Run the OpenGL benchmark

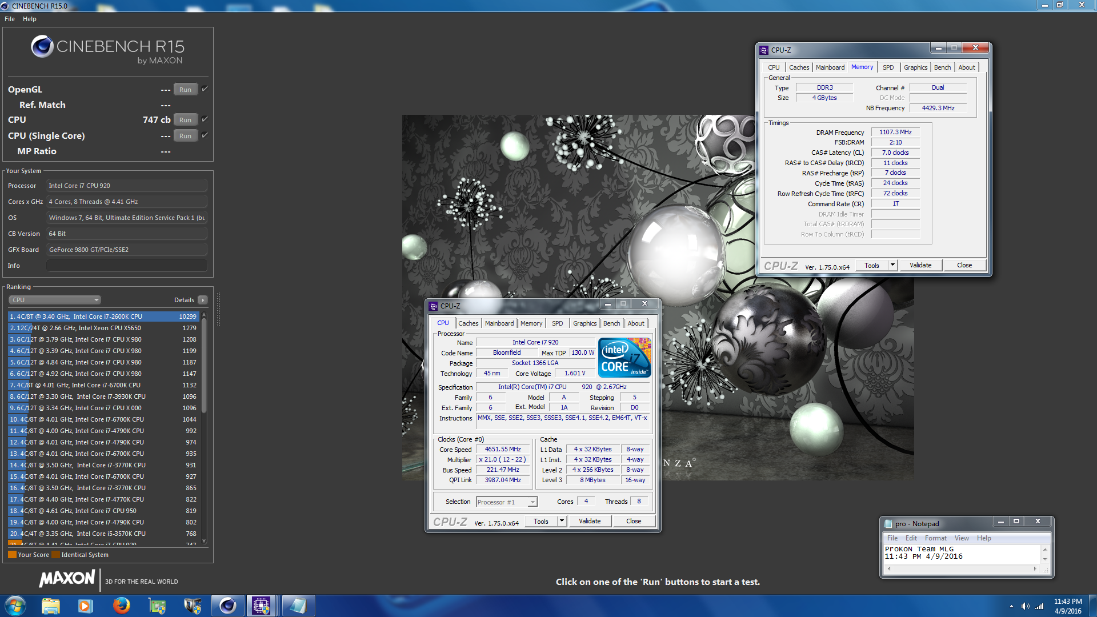[185, 89]
